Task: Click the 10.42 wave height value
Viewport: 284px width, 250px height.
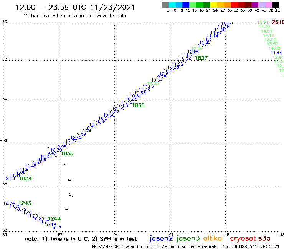Action: [76, 137]
